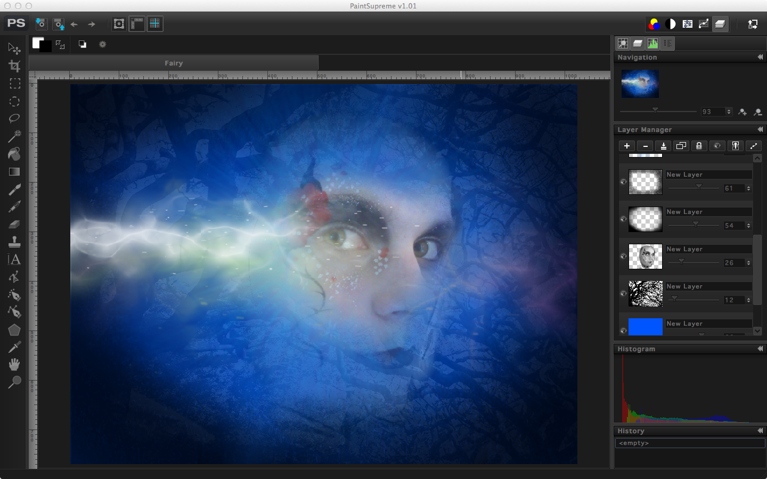Click the foreground white color swatch
767x479 pixels.
click(37, 43)
